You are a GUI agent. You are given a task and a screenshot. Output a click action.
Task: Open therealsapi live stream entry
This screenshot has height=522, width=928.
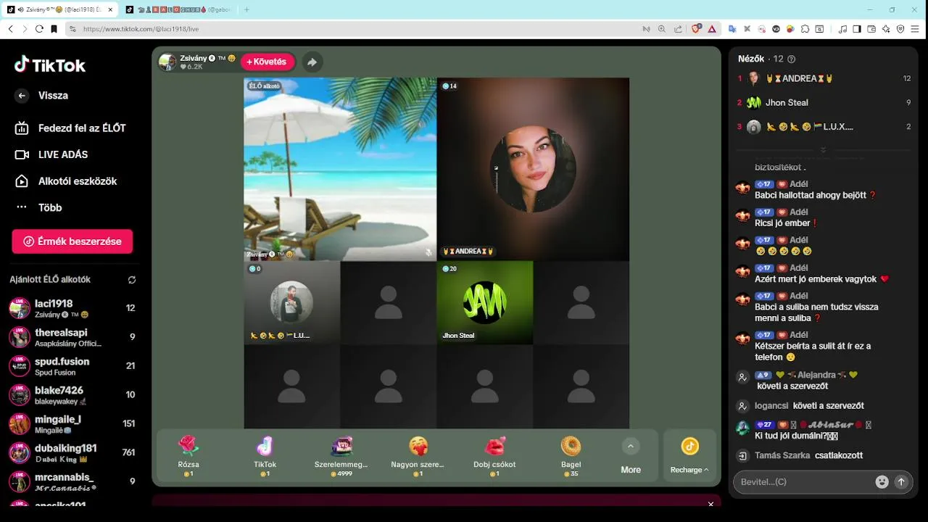(x=72, y=337)
